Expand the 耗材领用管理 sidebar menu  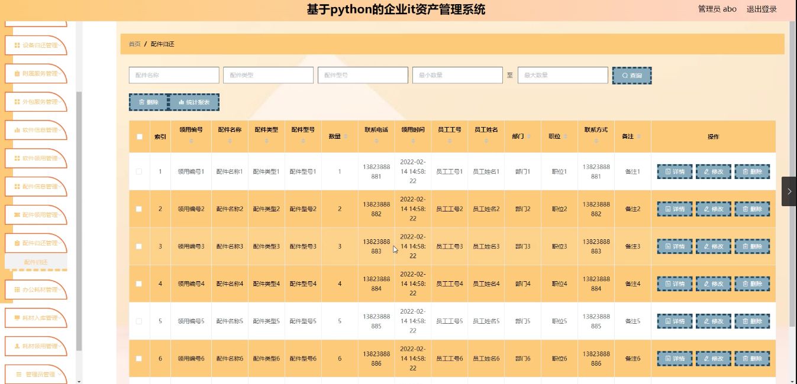pos(36,346)
